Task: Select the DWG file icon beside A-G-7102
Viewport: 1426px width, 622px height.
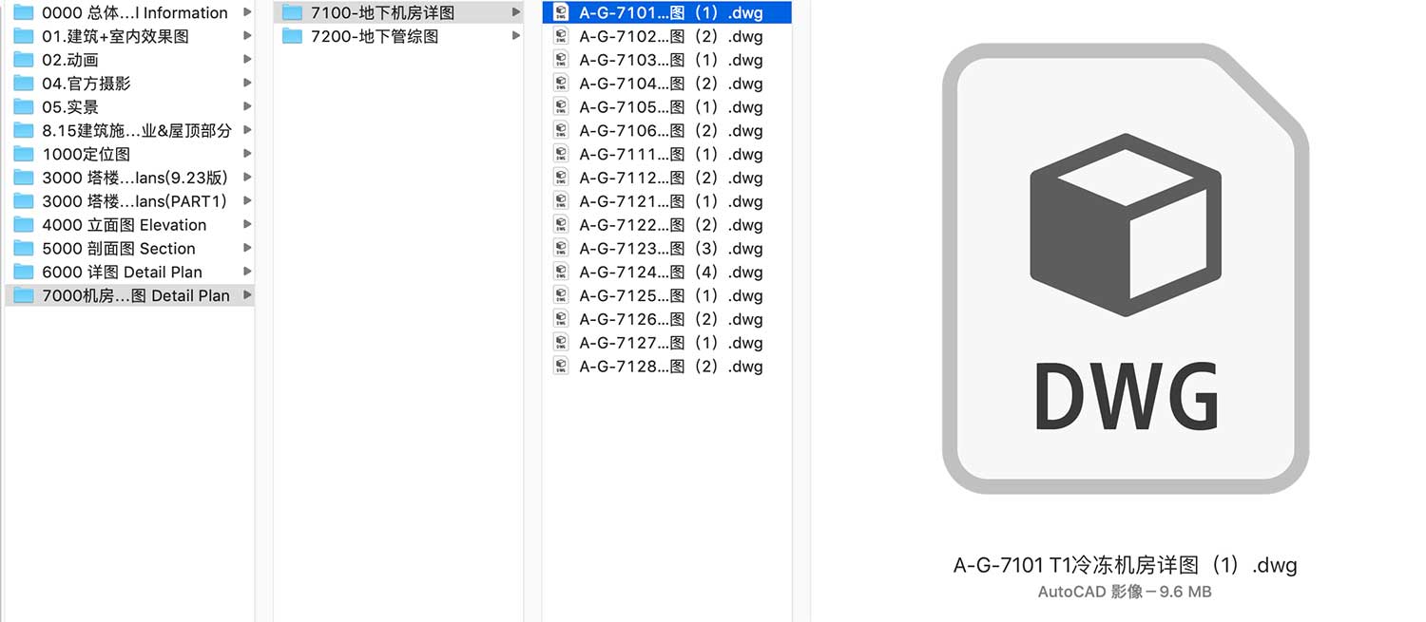Action: (x=562, y=36)
